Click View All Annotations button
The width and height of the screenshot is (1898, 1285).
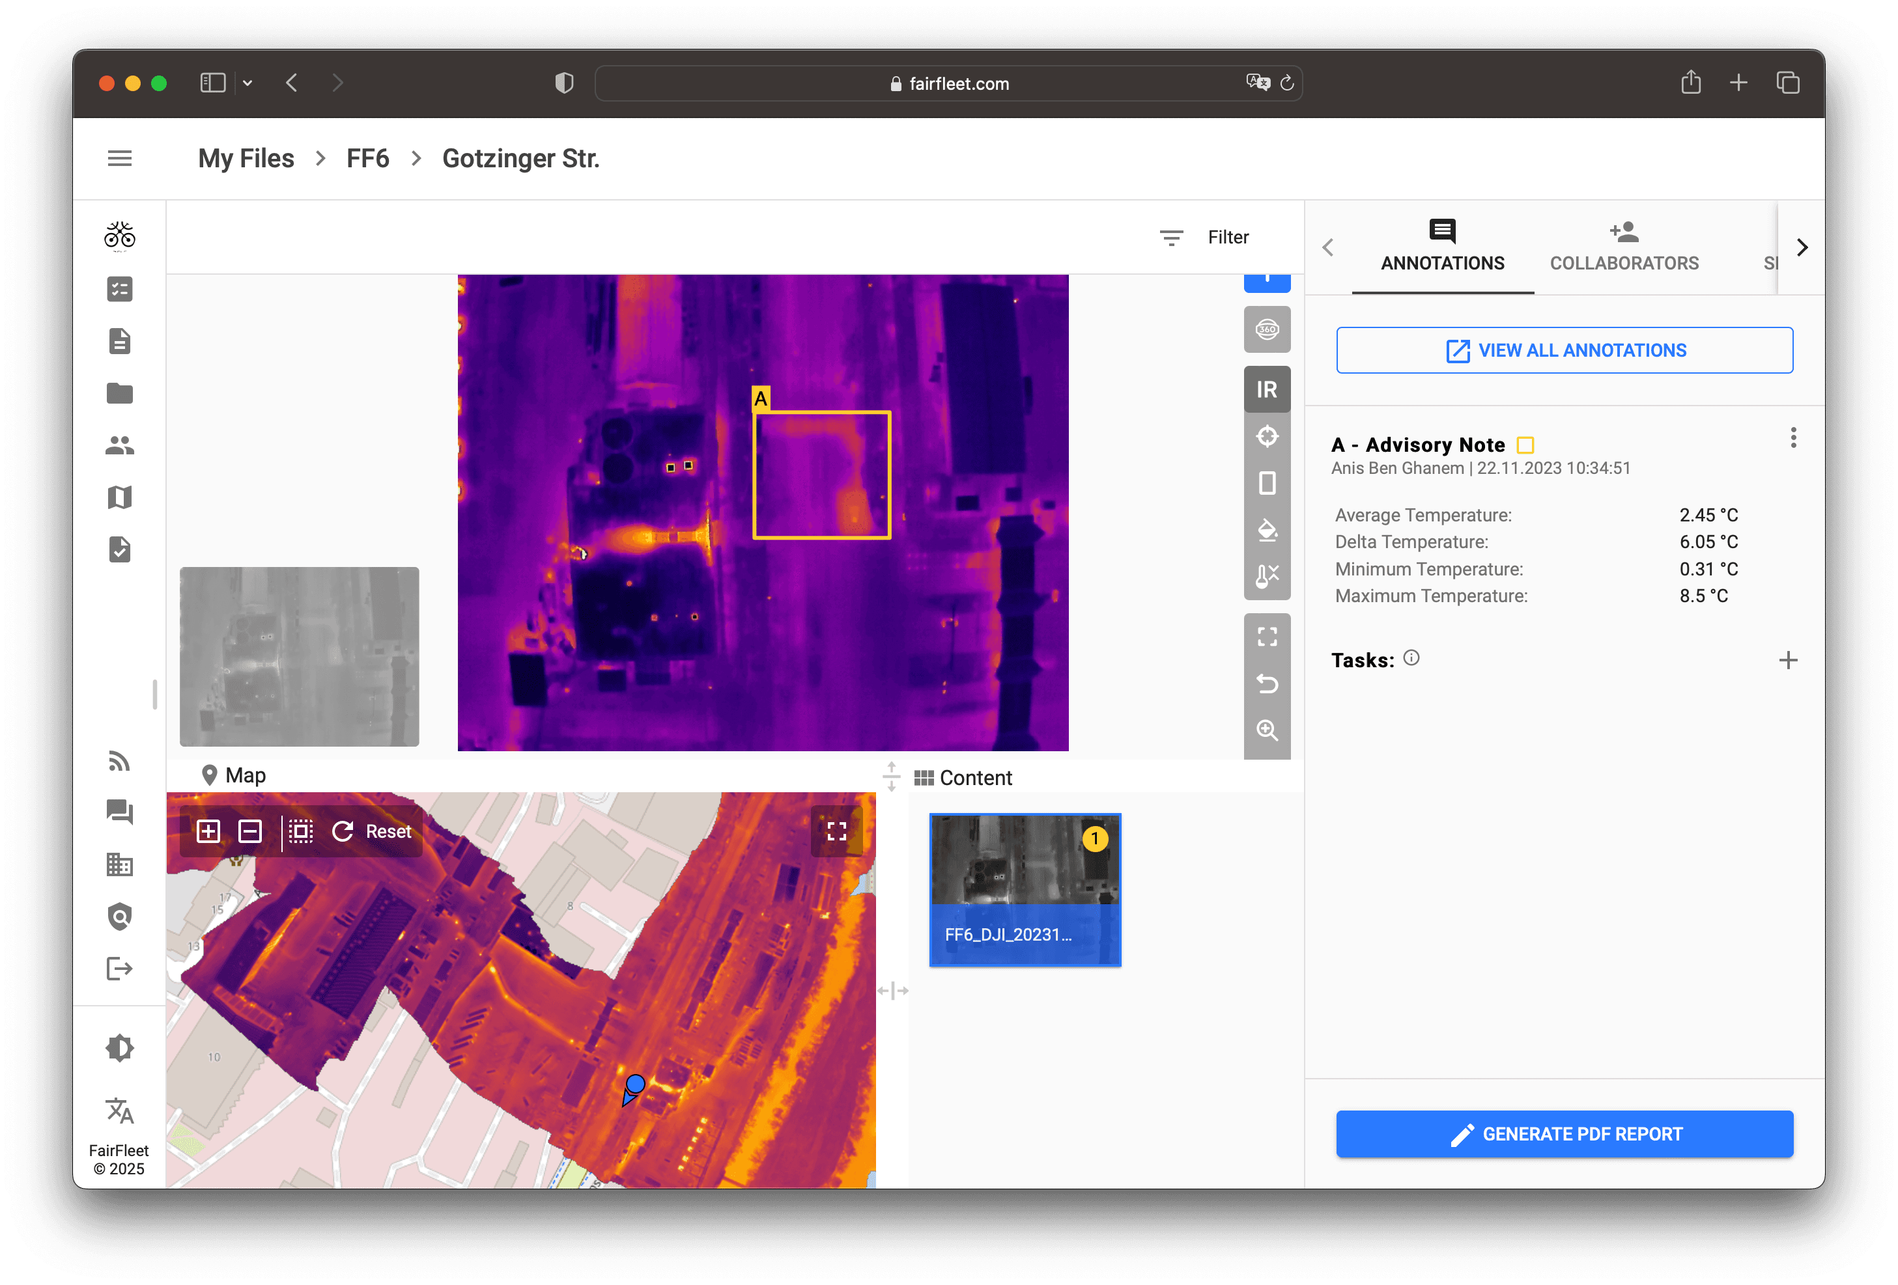pyautogui.click(x=1564, y=350)
